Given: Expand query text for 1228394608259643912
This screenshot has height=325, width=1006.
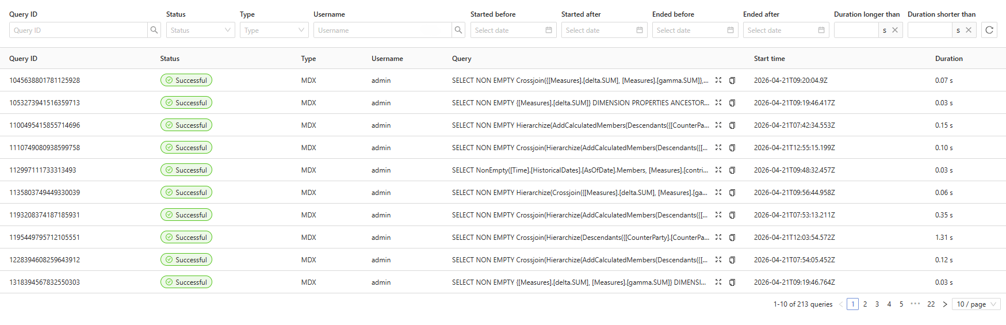Looking at the screenshot, I should coord(718,260).
